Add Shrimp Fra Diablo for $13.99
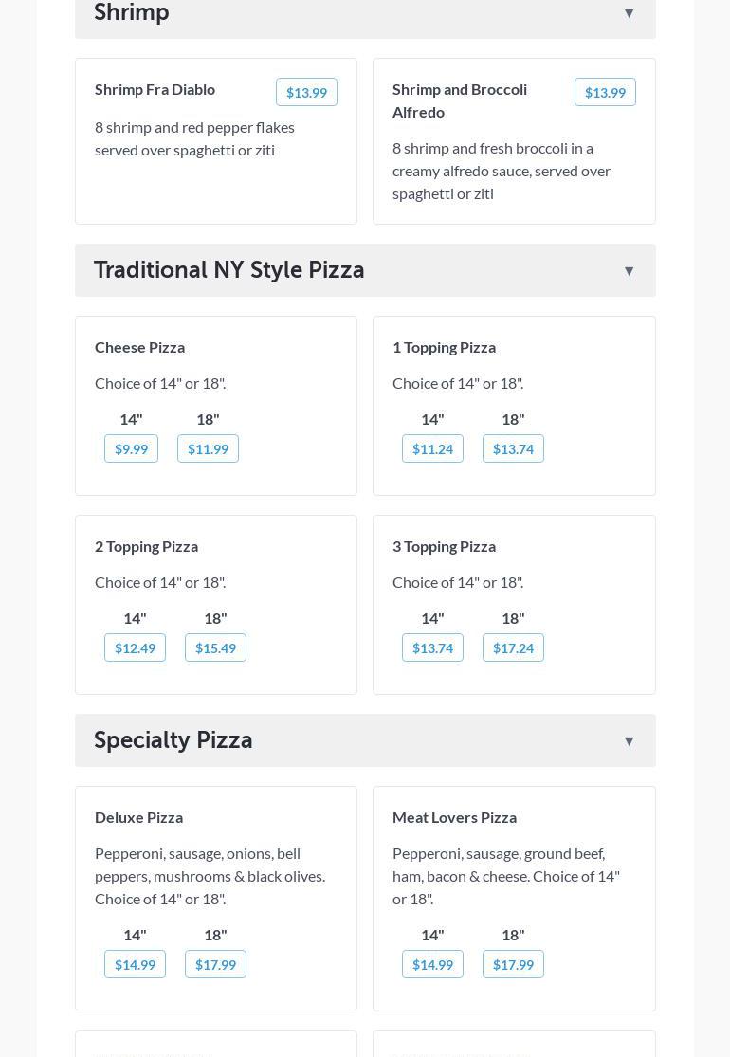This screenshot has height=1057, width=730. click(x=306, y=92)
